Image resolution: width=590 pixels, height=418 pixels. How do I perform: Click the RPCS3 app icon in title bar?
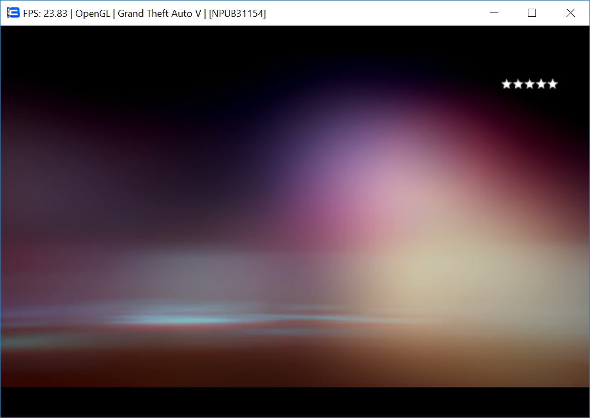point(13,13)
